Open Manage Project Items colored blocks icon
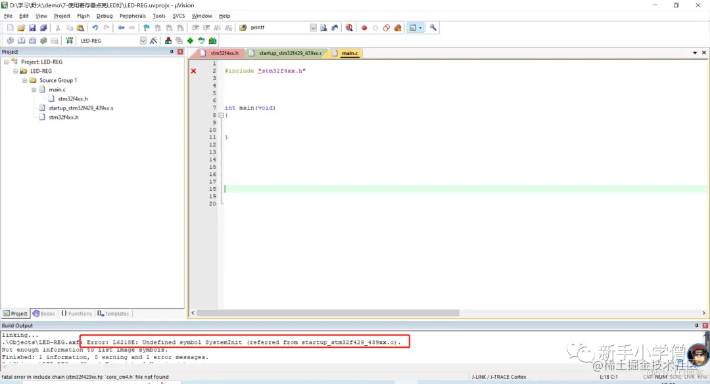Viewport: 710px width, 384px height. click(x=168, y=41)
